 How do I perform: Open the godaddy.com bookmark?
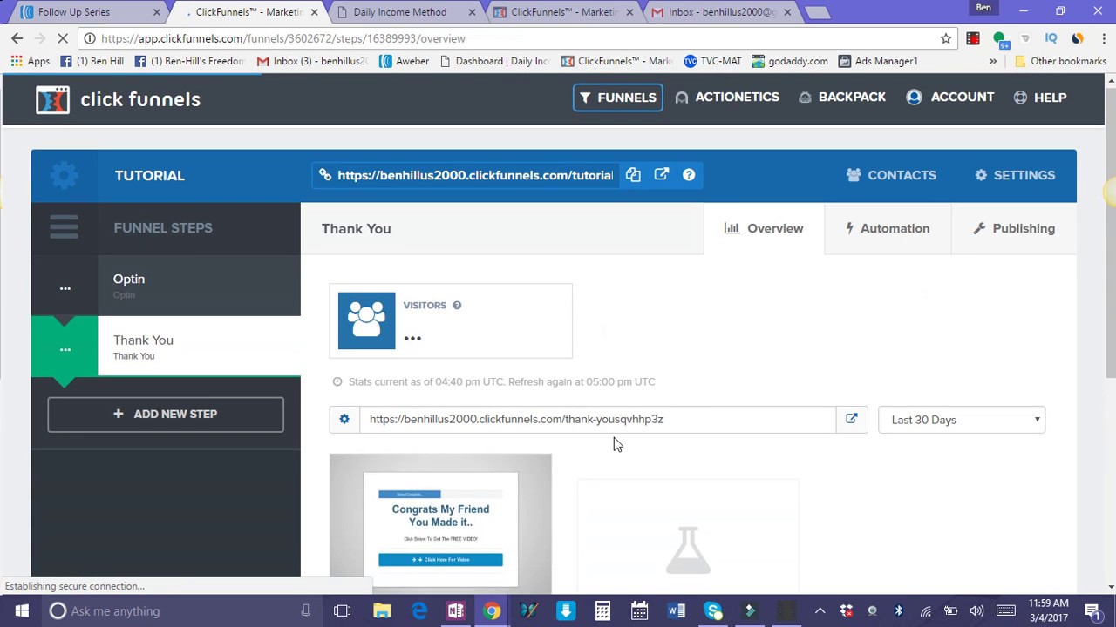(789, 61)
